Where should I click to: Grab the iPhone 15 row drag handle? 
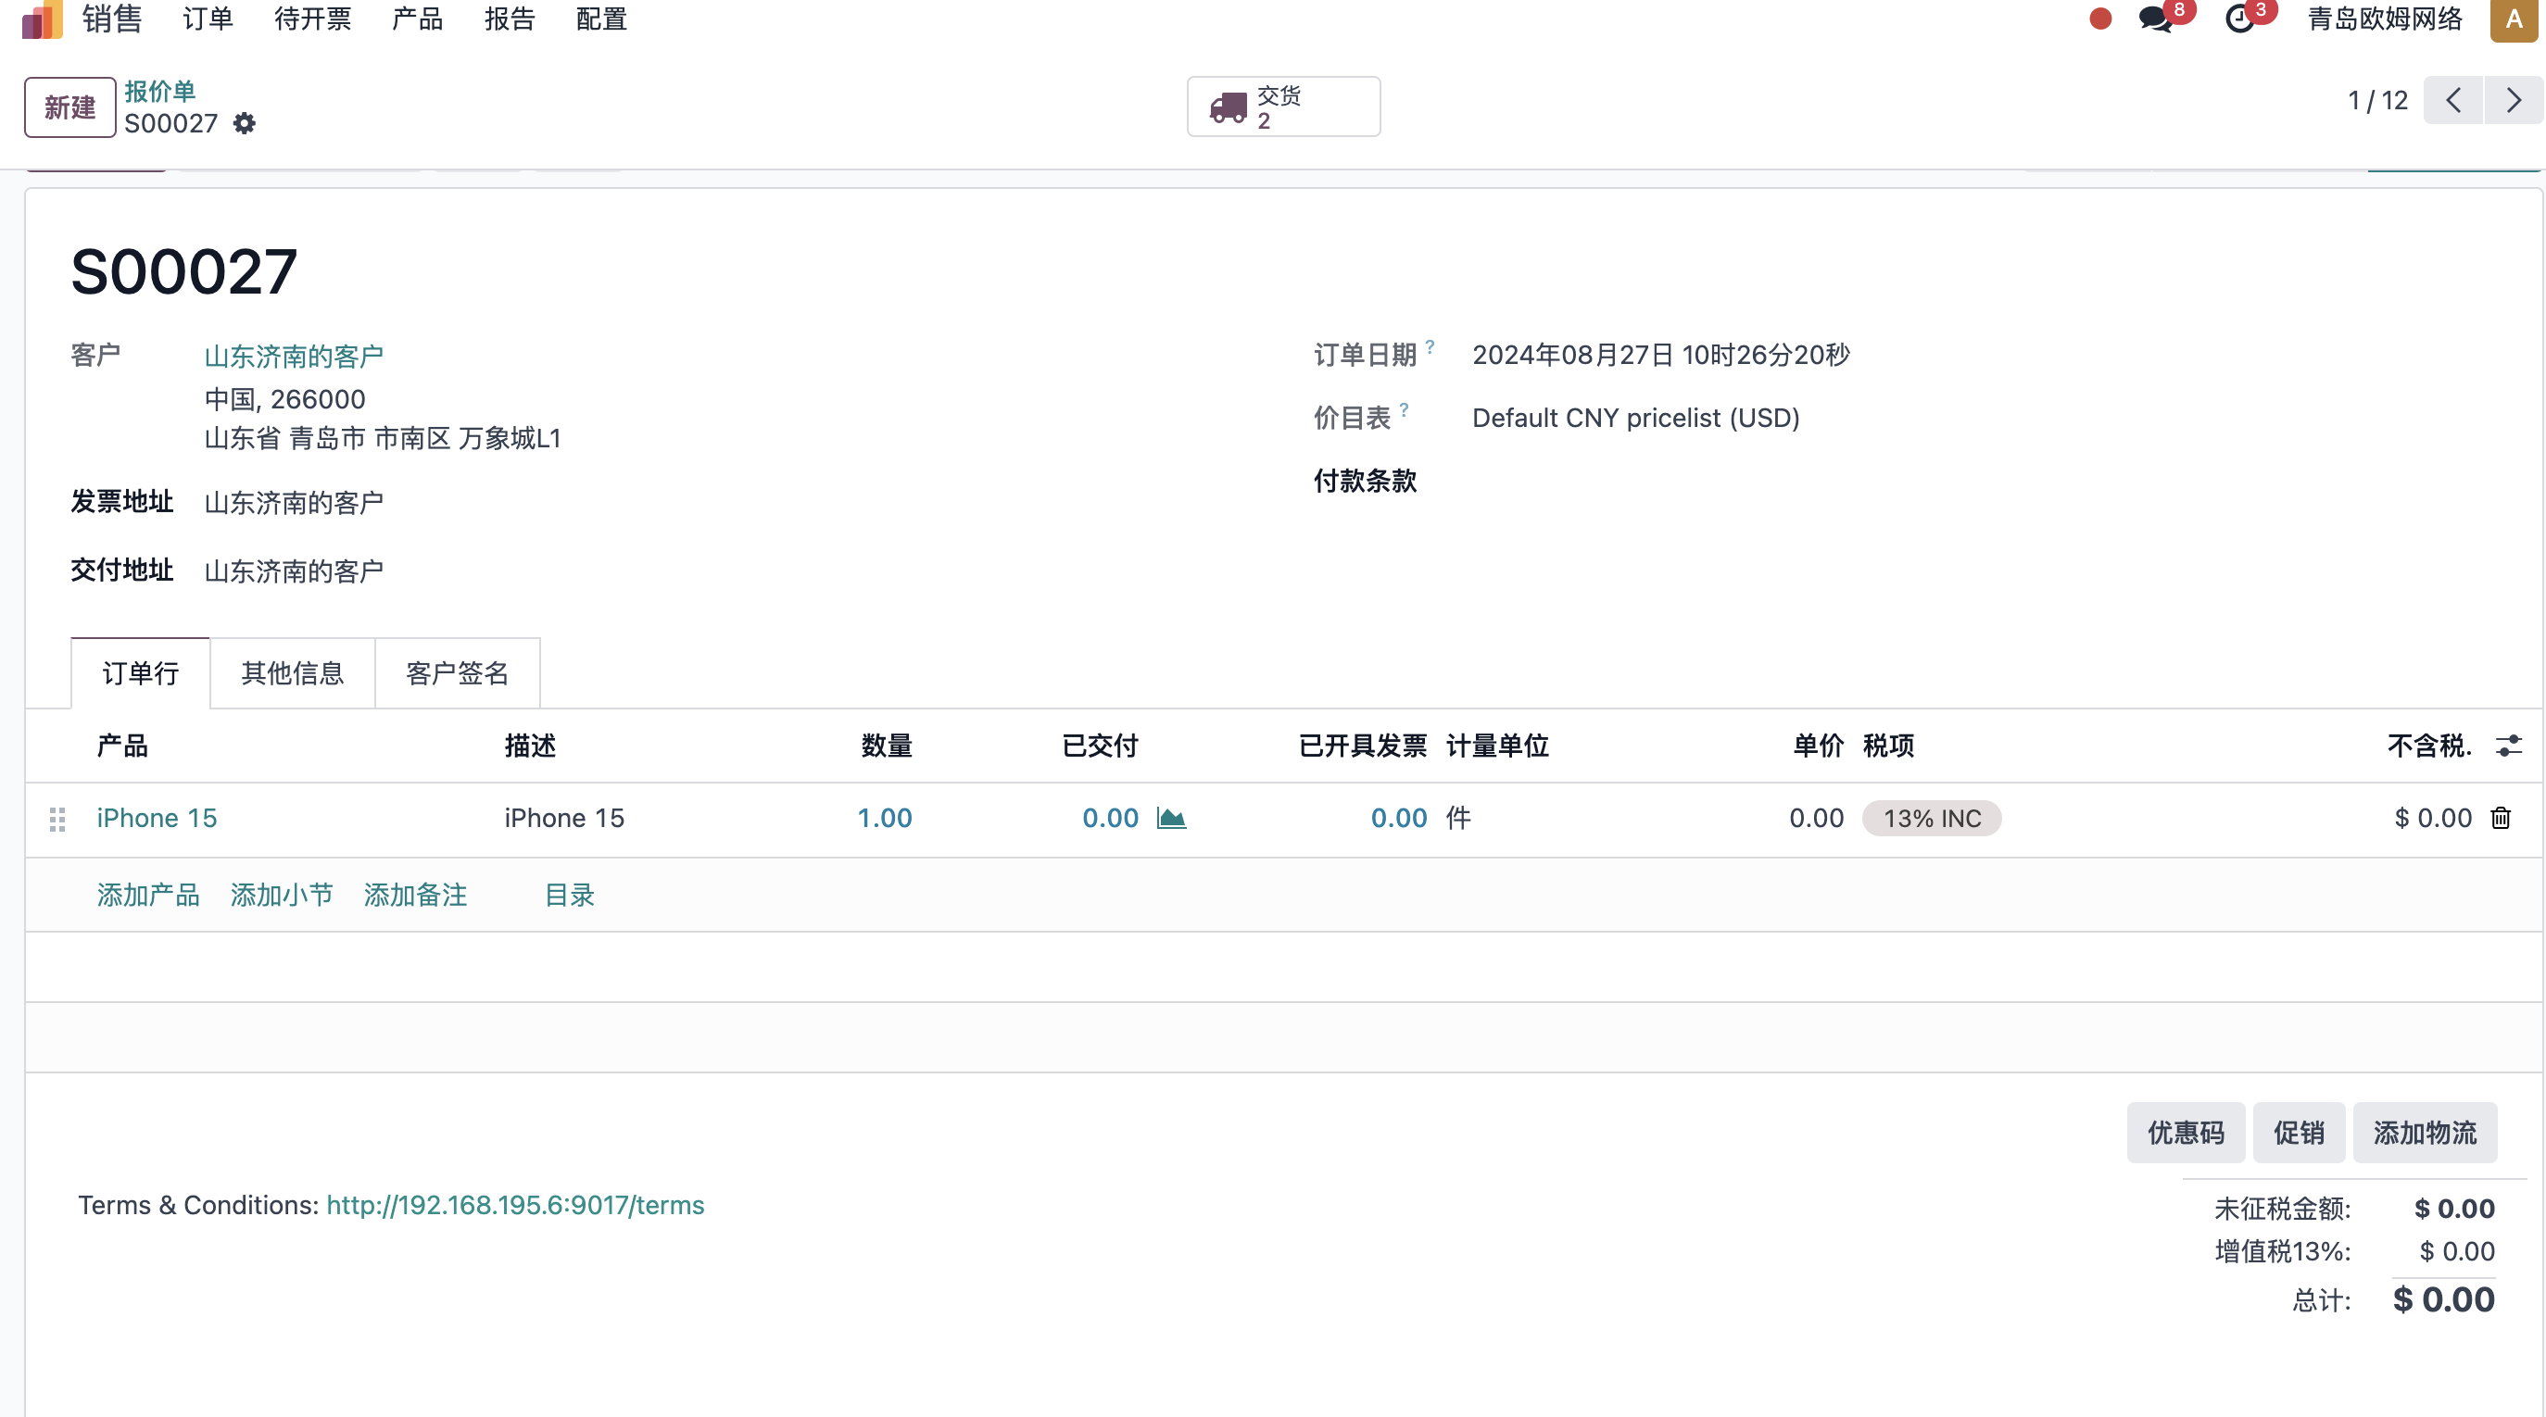pos(57,819)
